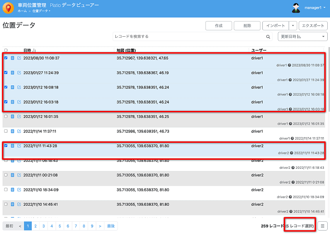Open the list options menu icon at bottom right
The width and height of the screenshot is (330, 234).
tap(322, 226)
